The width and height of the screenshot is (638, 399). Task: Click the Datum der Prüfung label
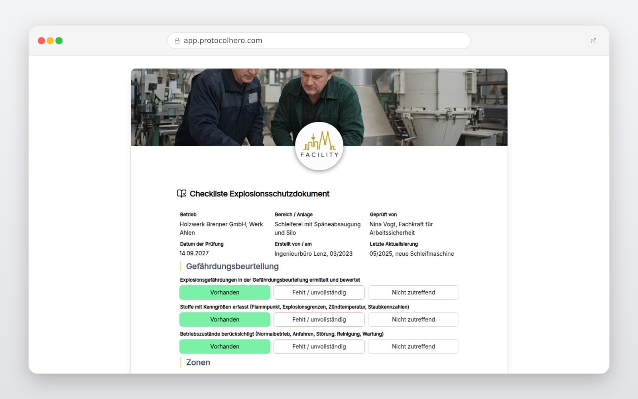pyautogui.click(x=202, y=244)
